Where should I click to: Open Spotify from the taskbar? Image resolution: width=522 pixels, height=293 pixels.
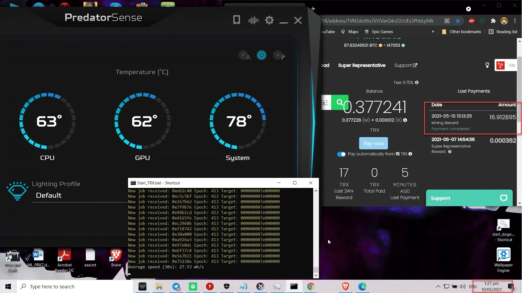pos(193,286)
